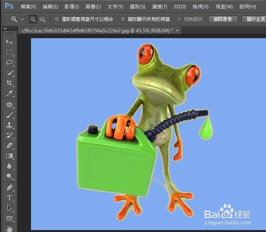
Task: Select the Path Selection tool
Action: [x=9, y=208]
